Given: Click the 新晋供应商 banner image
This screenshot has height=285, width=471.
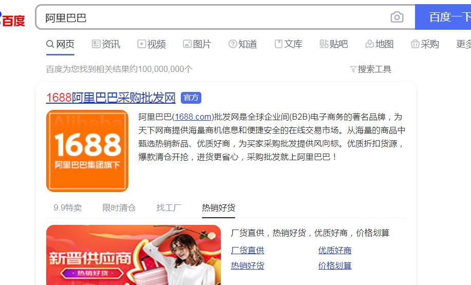Looking at the screenshot, I should tap(134, 255).
